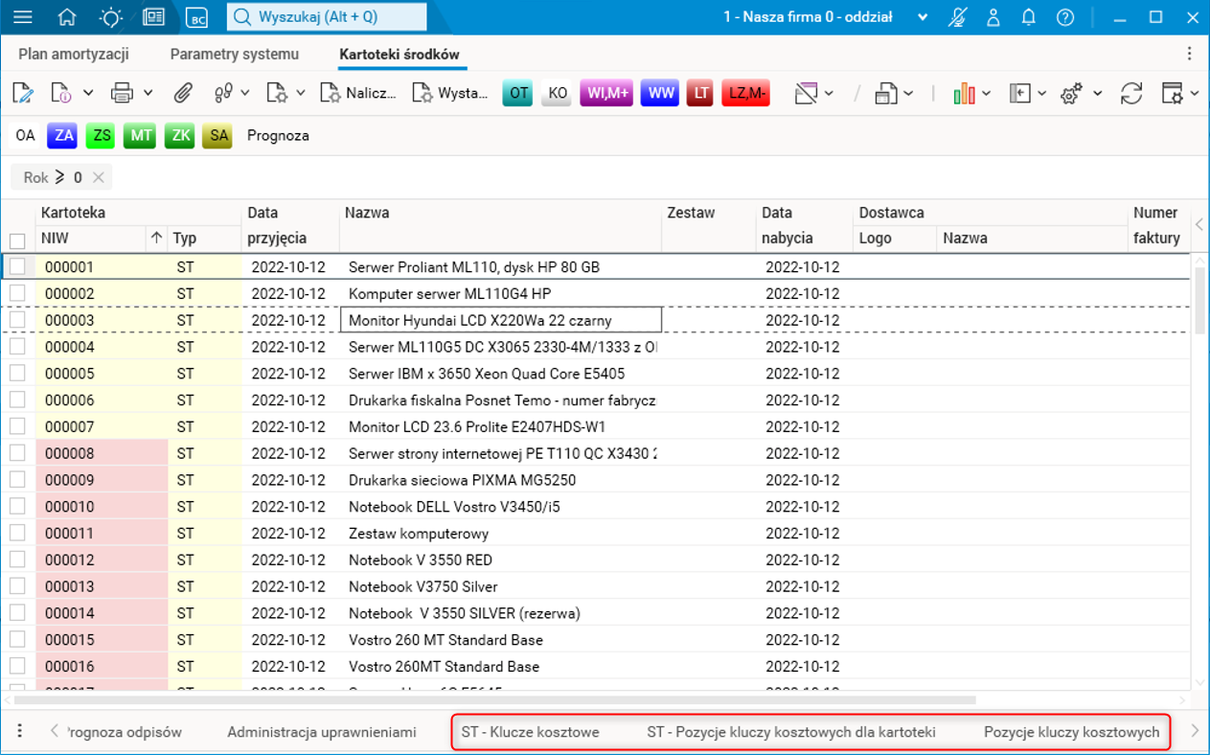The image size is (1210, 755).
Task: Tick the checkbox for row 000002
Action: pos(17,293)
